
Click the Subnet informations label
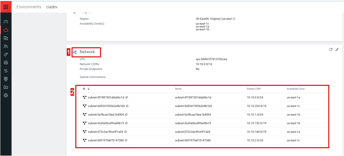tap(93, 77)
